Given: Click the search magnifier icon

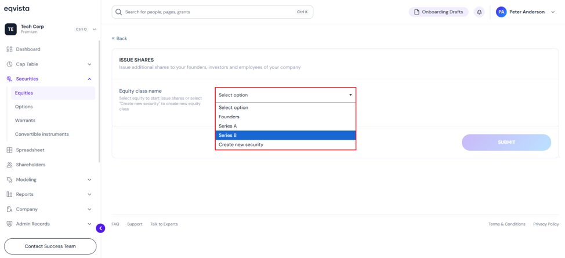Looking at the screenshot, I should pyautogui.click(x=118, y=12).
